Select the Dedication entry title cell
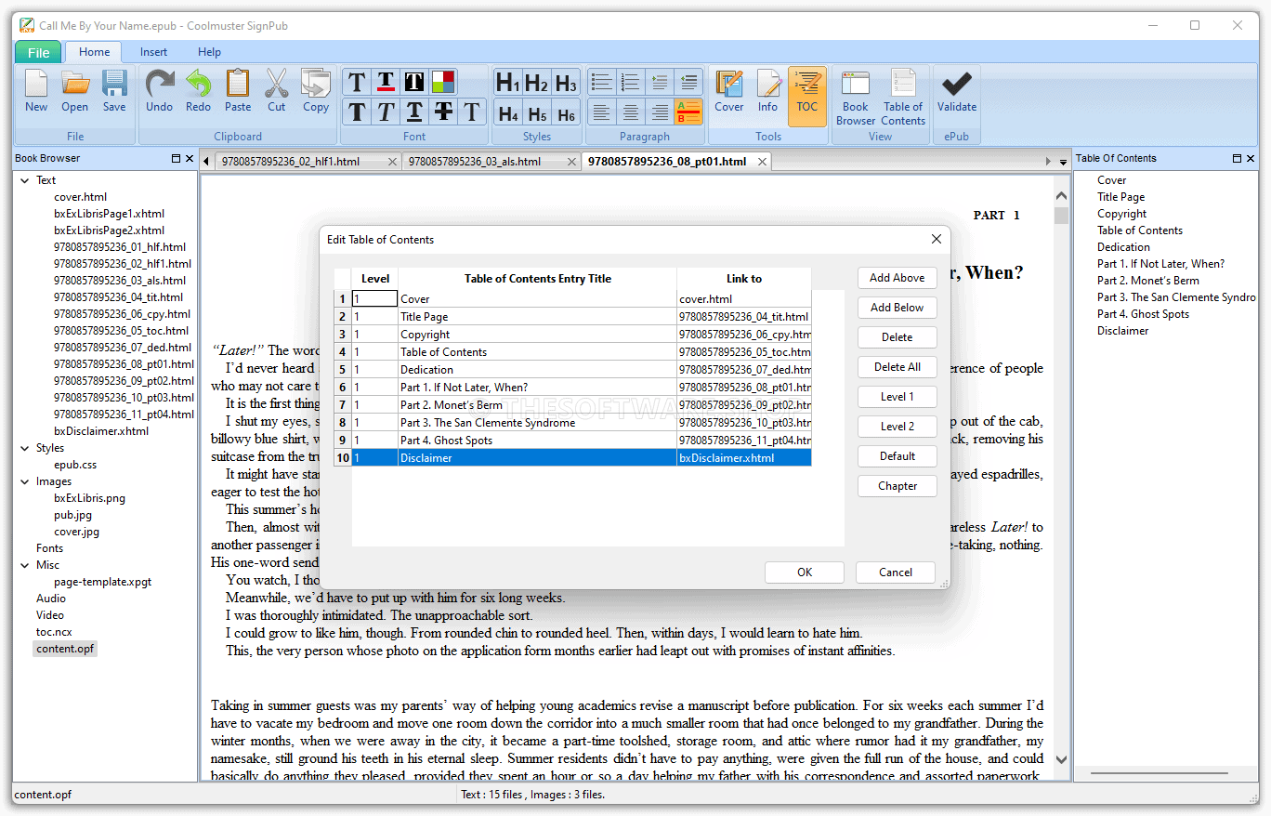The width and height of the screenshot is (1271, 816). (x=537, y=370)
